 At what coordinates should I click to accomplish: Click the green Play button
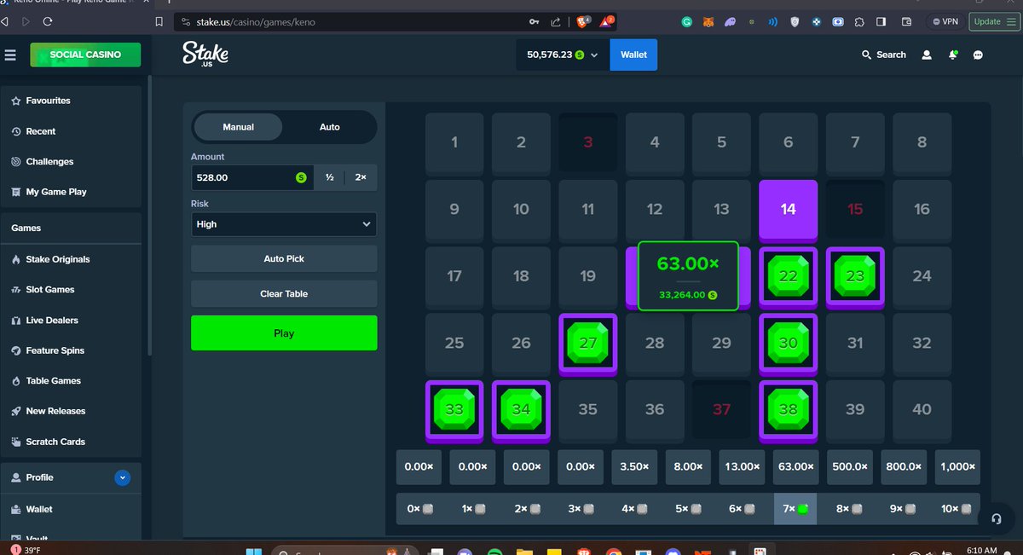point(284,332)
